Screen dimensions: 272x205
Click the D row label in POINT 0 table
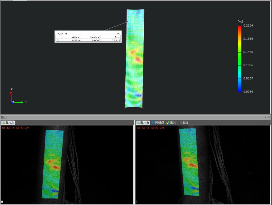[x=58, y=40]
